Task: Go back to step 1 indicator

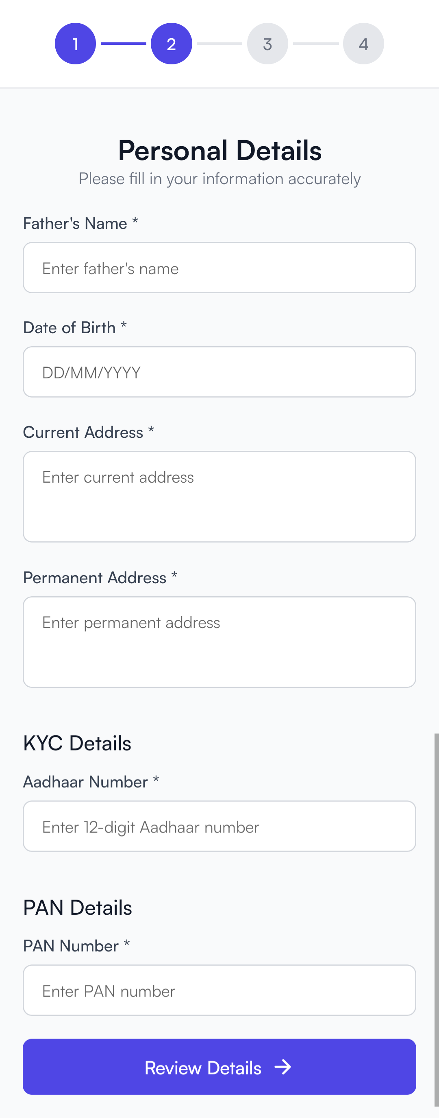Action: pyautogui.click(x=75, y=44)
